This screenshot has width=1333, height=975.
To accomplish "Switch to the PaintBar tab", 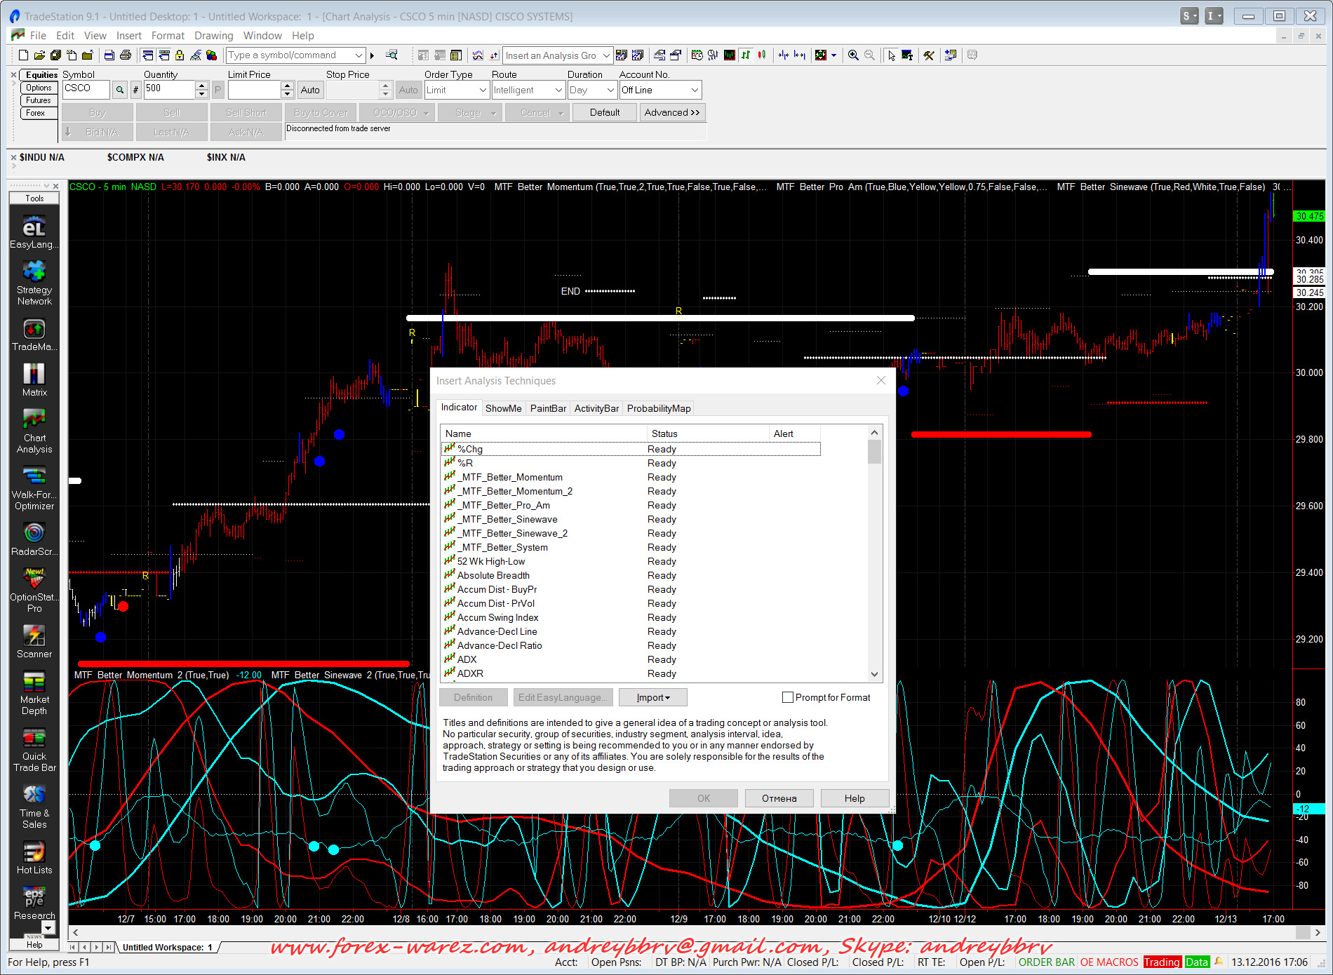I will (x=548, y=408).
